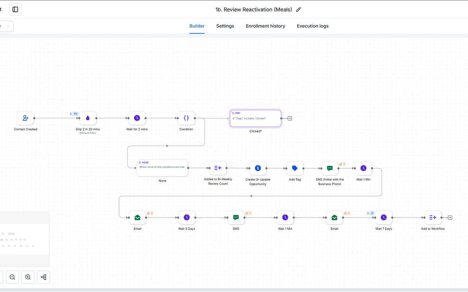Viewport: 468px width, 292px height.
Task: Click the canvas minimap thumbnail
Action: coord(25,239)
